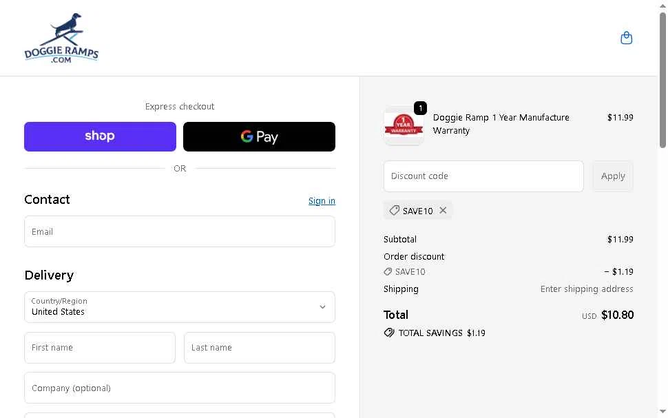Screen dimensions: 668x418
Task: Open the shopping bag cart icon
Action: pyautogui.click(x=626, y=38)
